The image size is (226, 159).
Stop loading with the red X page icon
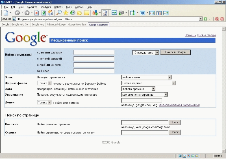[37, 13]
